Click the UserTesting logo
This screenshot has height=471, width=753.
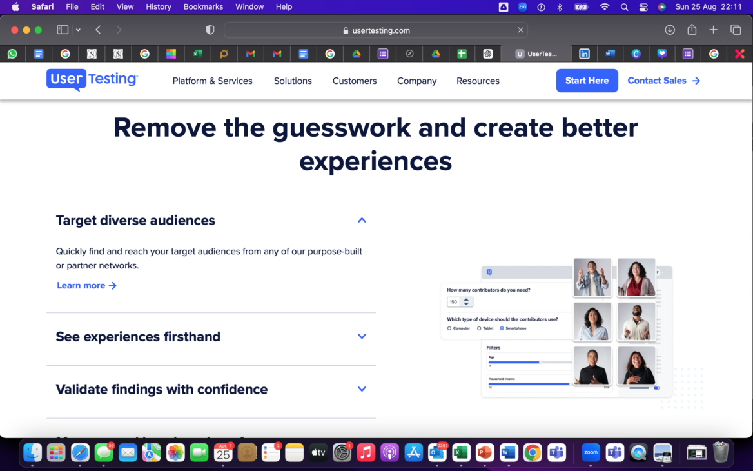point(92,80)
